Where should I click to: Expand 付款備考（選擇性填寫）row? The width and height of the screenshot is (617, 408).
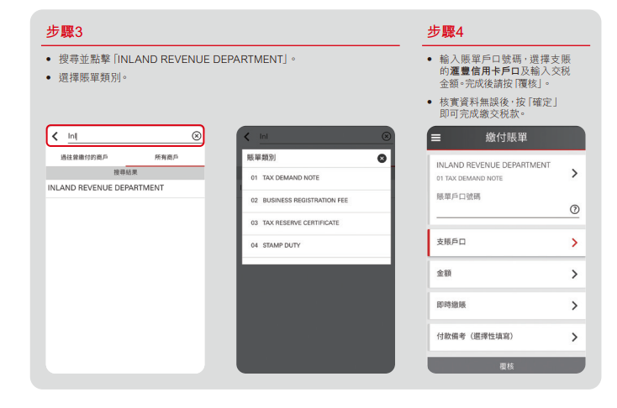pyautogui.click(x=574, y=337)
